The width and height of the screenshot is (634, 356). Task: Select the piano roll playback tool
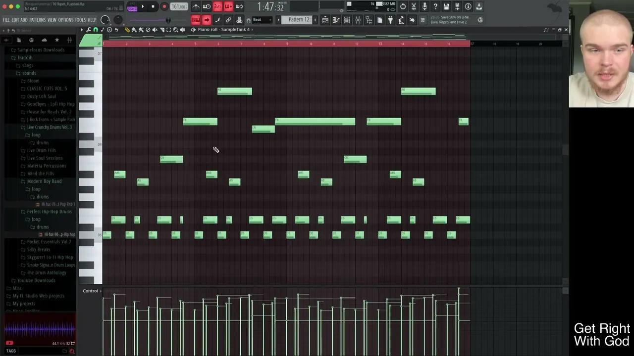click(182, 30)
